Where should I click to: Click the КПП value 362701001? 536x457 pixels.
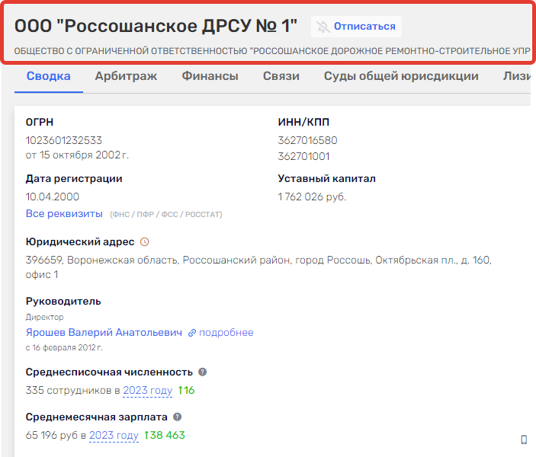tap(304, 156)
